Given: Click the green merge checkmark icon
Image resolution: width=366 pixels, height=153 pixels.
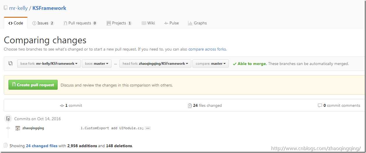Looking at the screenshot, I should coord(235,64).
